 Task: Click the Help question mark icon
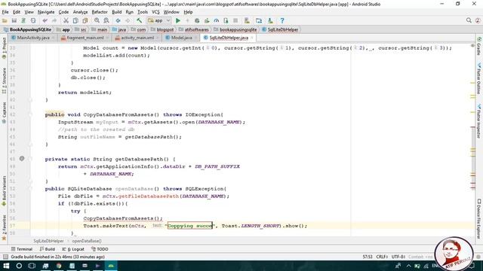(x=281, y=20)
